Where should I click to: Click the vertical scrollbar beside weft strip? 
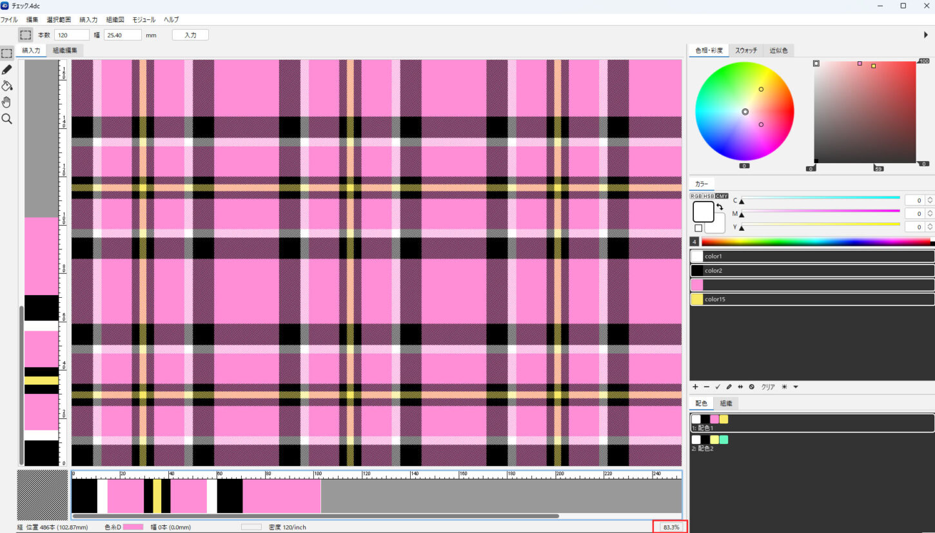pyautogui.click(x=21, y=385)
